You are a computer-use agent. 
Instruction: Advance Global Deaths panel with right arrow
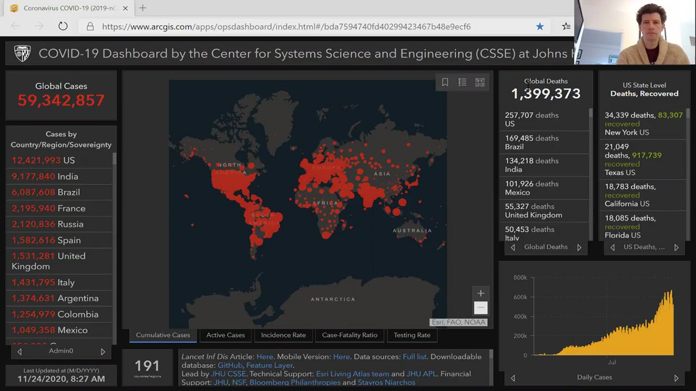coord(579,247)
